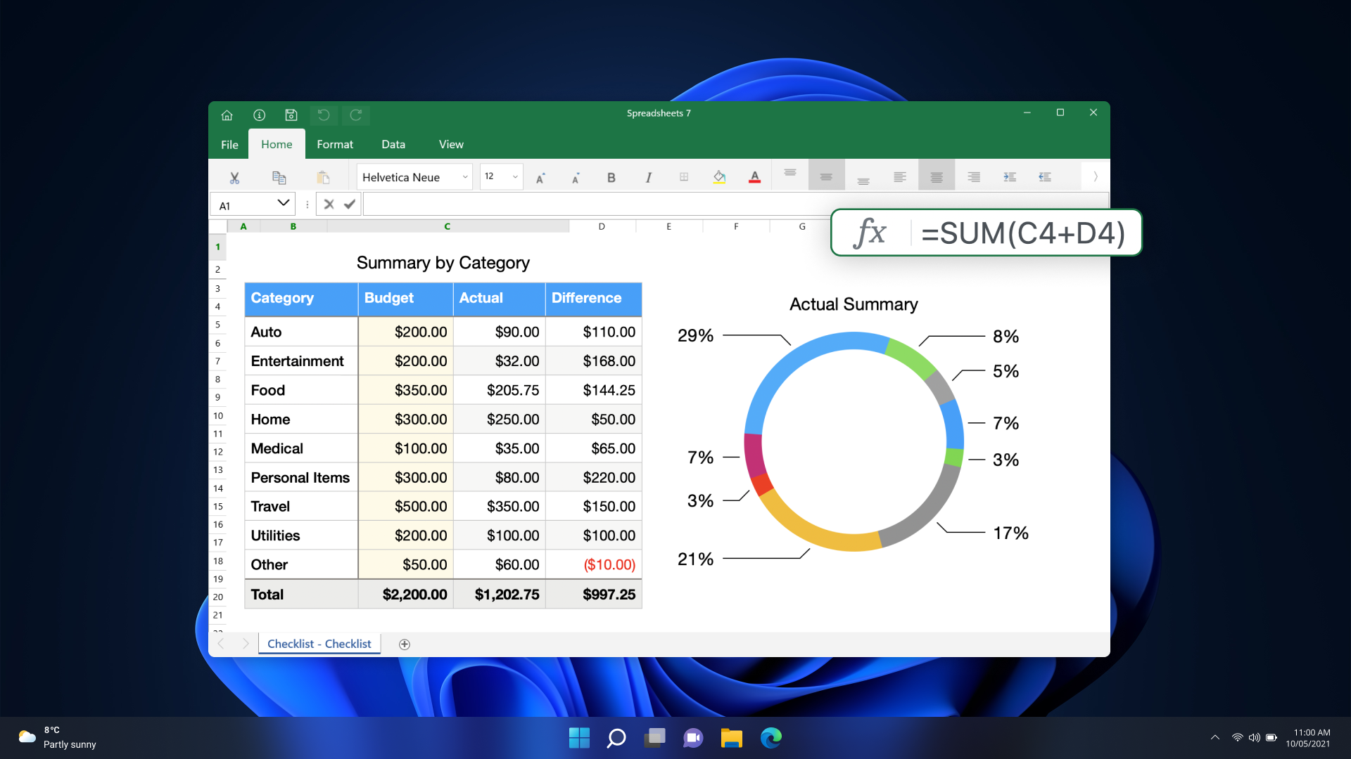Click the cell borders icon
The width and height of the screenshot is (1351, 759).
coord(683,177)
